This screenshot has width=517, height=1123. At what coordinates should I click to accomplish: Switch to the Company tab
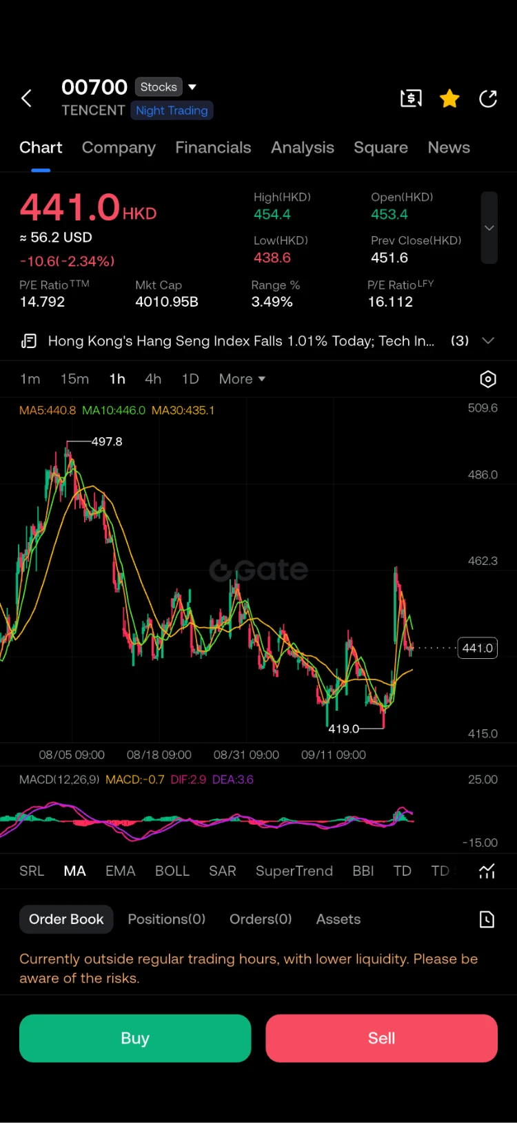pyautogui.click(x=119, y=148)
